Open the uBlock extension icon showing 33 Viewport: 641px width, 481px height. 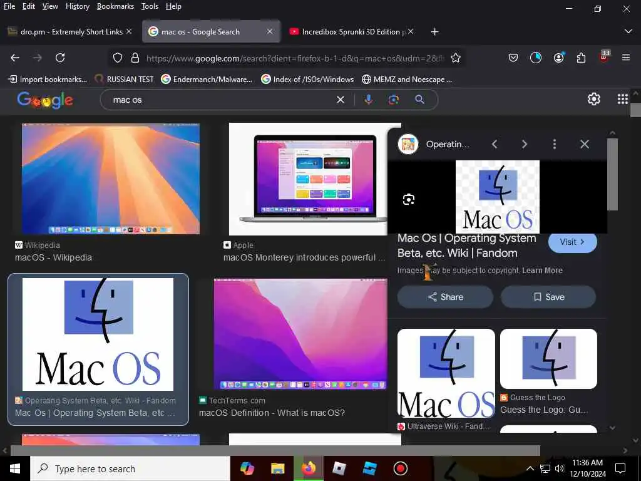click(x=604, y=56)
